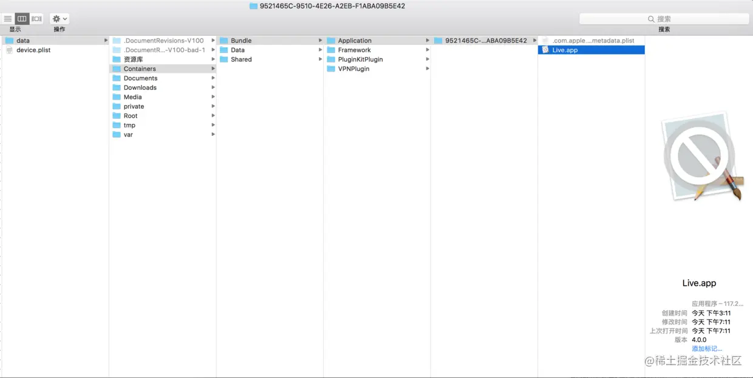The image size is (753, 378).
Task: Select the Application folder icon
Action: pyautogui.click(x=331, y=41)
